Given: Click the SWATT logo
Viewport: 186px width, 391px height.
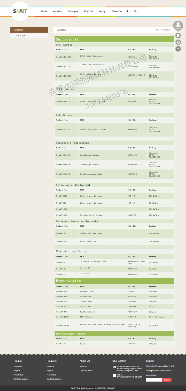Looking at the screenshot, I should pos(20,11).
